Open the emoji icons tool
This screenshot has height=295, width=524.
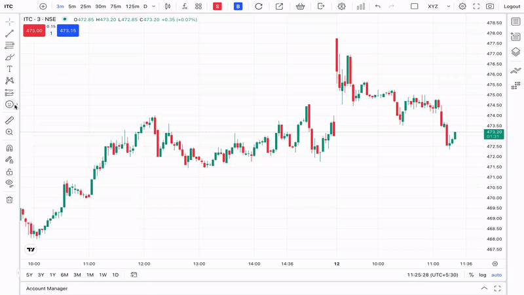click(9, 104)
